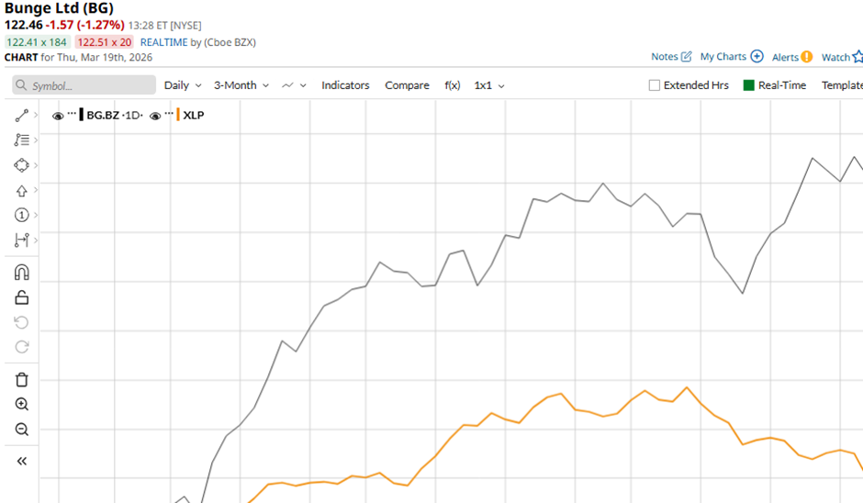Click the black BG.BZ color swatch
Image resolution: width=863 pixels, height=503 pixels.
coord(82,115)
